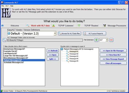Click the Split >> button
The image size is (129, 93).
(53, 59)
